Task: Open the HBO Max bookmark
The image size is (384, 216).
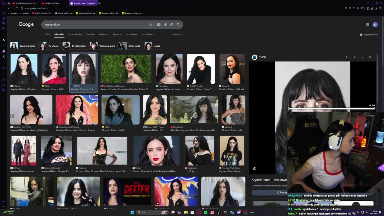Action: tap(64, 13)
